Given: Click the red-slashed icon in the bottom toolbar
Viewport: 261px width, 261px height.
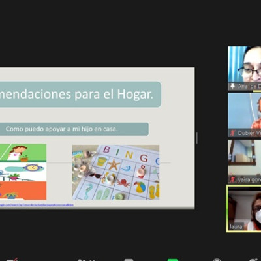Looking at the screenshot, I should click(12, 260).
